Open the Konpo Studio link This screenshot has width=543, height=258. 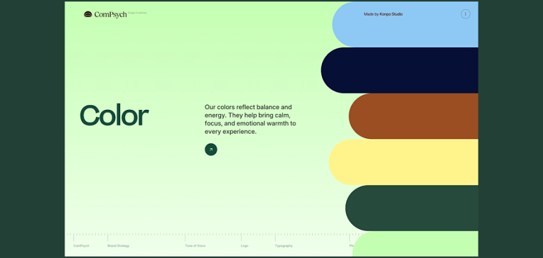[x=391, y=14]
